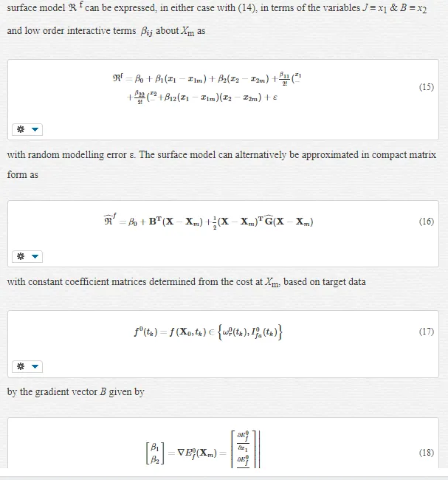Image resolution: width=448 pixels, height=480 pixels.
Task: Expand the blue dropdown arrow below equation 15
Action: pyautogui.click(x=35, y=129)
